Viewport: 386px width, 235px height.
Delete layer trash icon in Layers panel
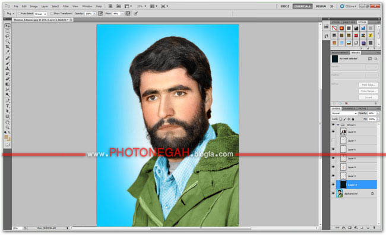[x=374, y=228]
